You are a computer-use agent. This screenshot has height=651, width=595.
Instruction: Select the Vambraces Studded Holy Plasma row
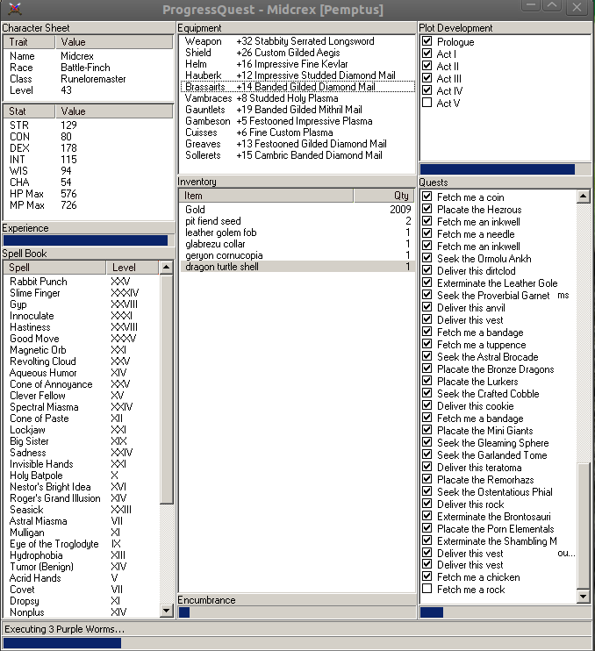point(297,98)
